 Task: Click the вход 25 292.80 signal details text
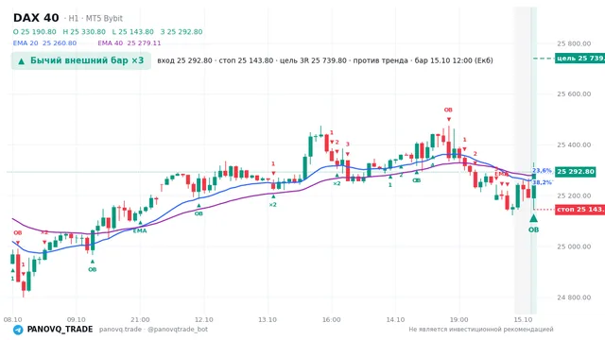325,60
